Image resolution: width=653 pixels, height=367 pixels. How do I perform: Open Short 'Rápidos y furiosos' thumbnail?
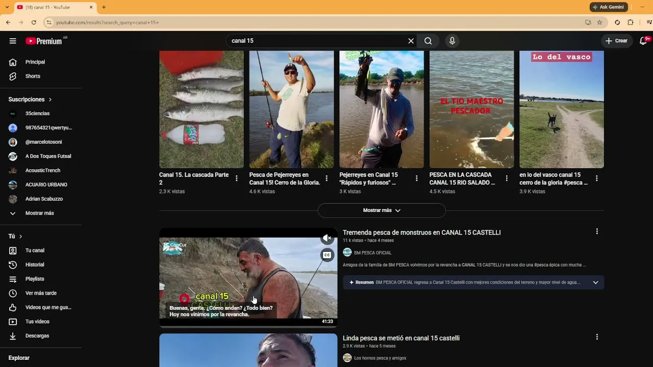[x=382, y=109]
